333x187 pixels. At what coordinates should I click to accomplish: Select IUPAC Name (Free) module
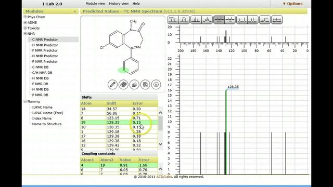point(47,113)
